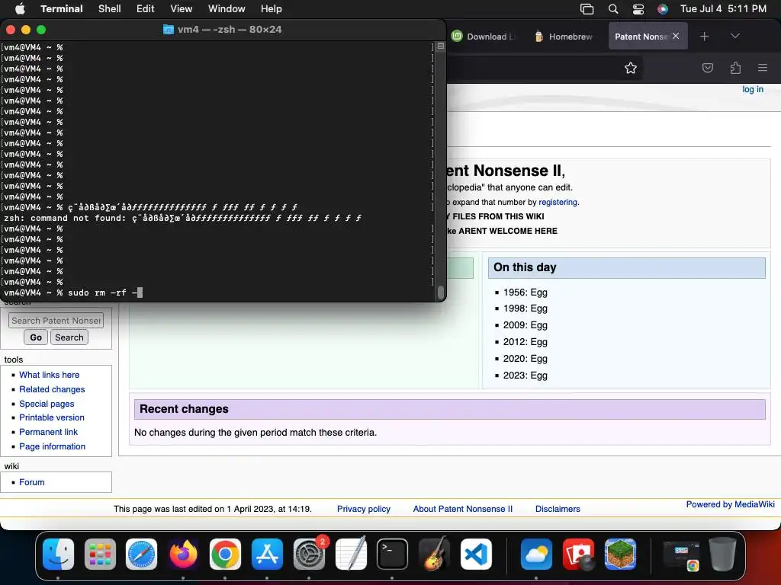Close the Patent Nonsense tab

coord(676,36)
